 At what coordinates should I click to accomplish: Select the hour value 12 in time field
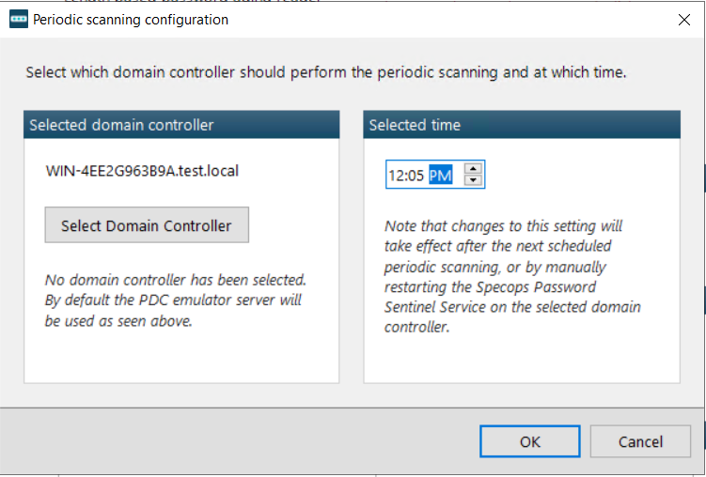click(394, 176)
